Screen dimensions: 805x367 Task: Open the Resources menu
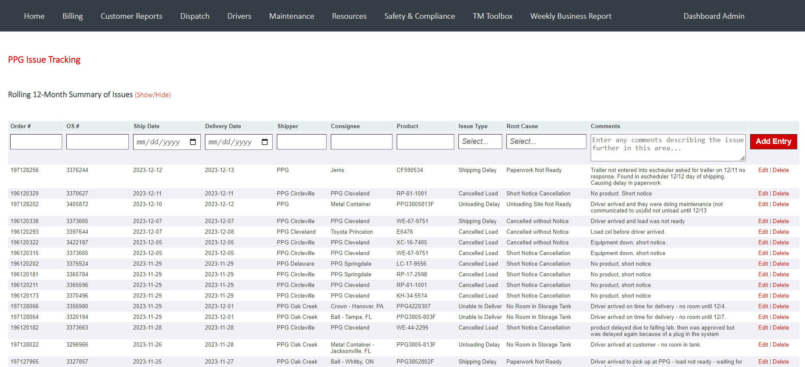(x=349, y=16)
